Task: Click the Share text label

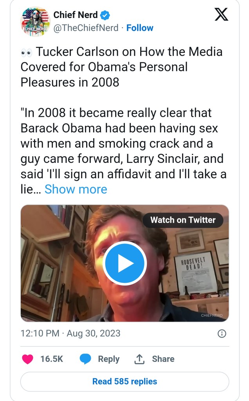Action: pyautogui.click(x=163, y=359)
